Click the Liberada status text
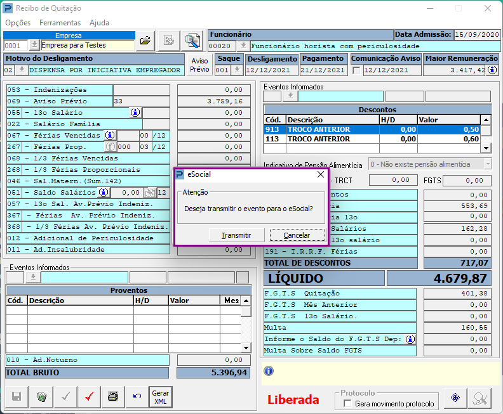Viewport: 503px width, 414px height. 293,399
